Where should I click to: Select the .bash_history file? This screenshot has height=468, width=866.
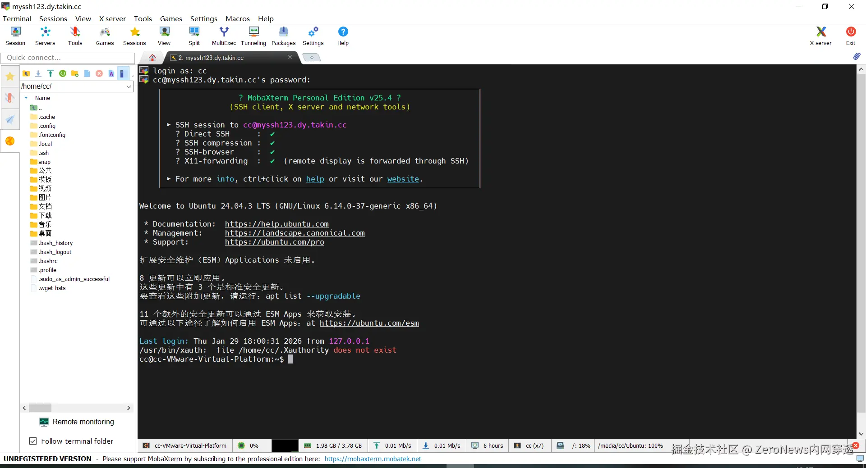click(51, 243)
